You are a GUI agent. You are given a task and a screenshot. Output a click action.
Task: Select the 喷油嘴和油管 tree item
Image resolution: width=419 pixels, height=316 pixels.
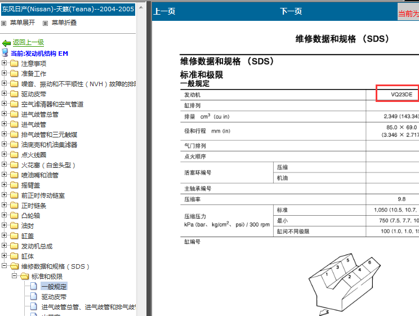coord(40,175)
